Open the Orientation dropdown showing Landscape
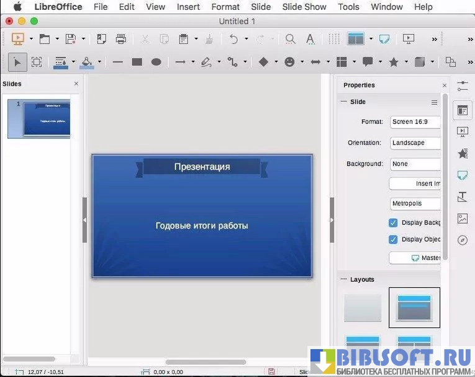Viewport: 475px width, 377px height. click(415, 143)
